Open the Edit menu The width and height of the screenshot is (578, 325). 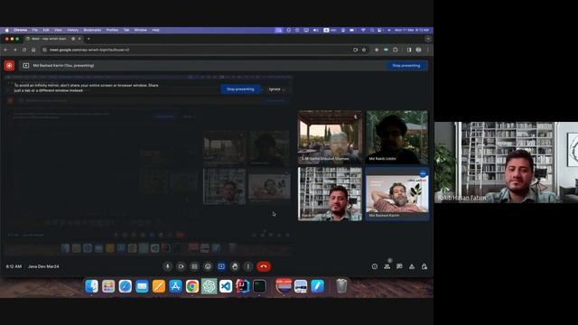(46, 30)
